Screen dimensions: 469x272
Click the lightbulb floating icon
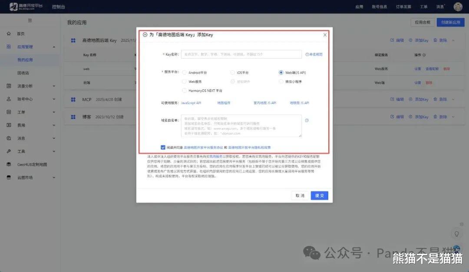(x=457, y=234)
